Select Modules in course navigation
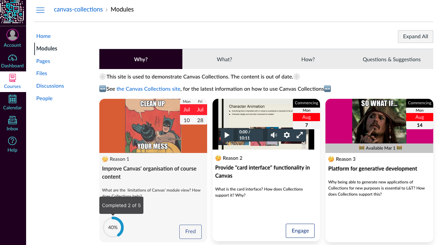 pos(47,48)
